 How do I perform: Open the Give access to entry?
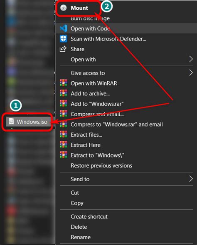tap(88, 73)
